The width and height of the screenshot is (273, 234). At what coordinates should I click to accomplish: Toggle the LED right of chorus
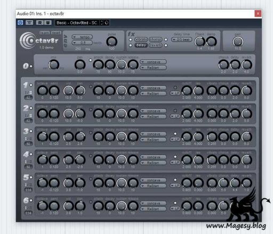(166, 39)
